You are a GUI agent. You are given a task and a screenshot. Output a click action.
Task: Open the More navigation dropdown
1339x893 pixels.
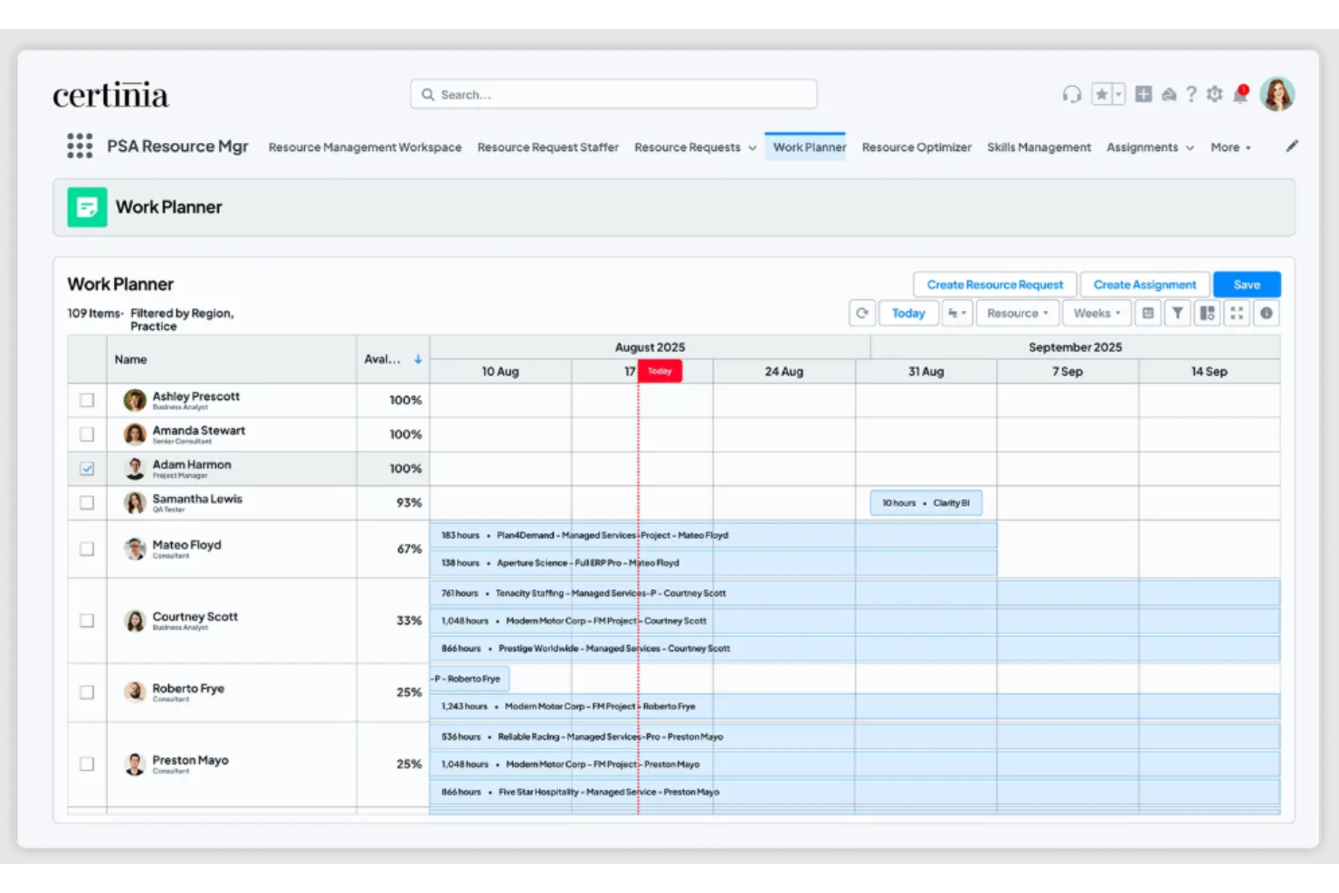click(x=1231, y=147)
